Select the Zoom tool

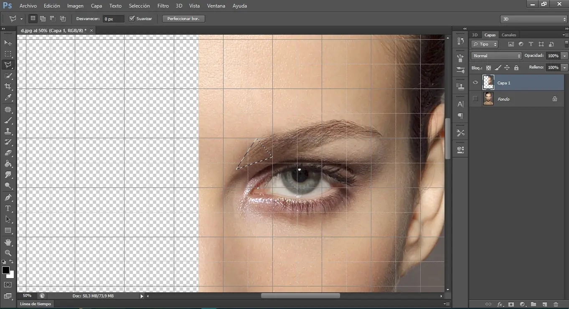tap(8, 253)
